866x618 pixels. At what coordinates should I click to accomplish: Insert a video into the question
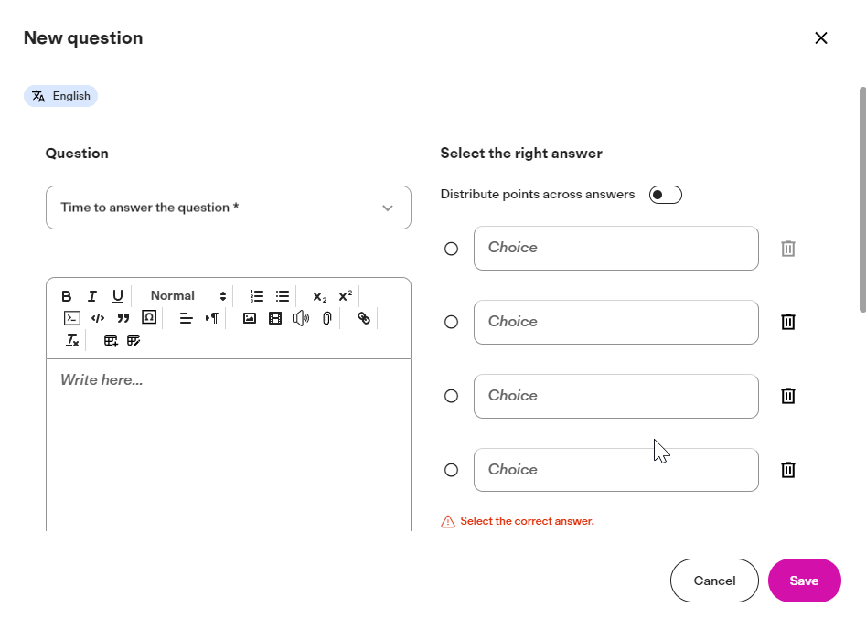275,318
